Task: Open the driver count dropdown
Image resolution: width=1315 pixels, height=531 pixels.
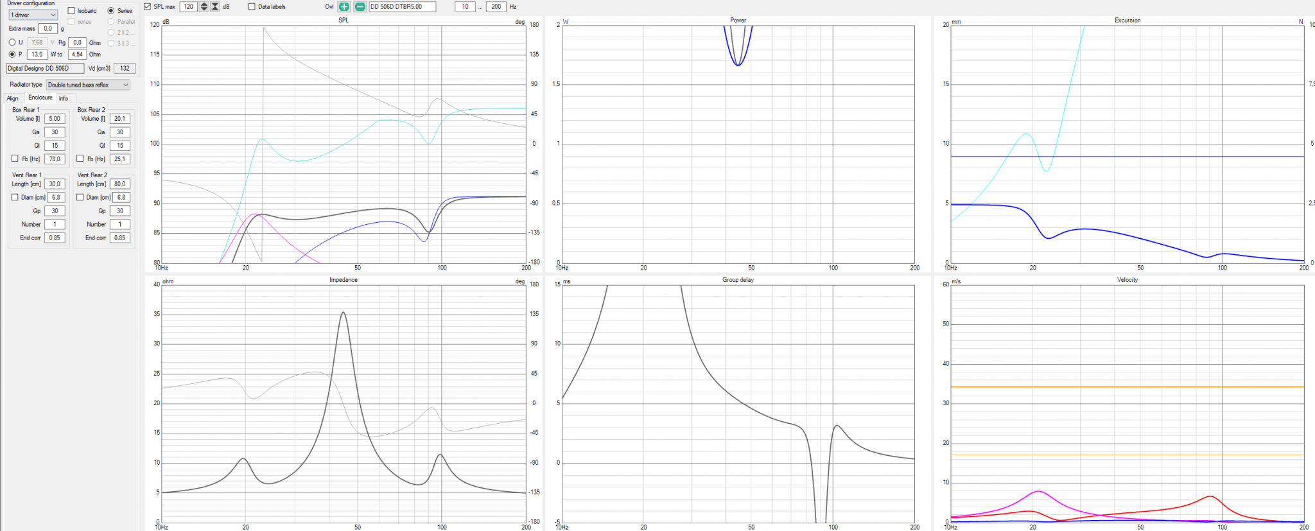Action: 33,15
